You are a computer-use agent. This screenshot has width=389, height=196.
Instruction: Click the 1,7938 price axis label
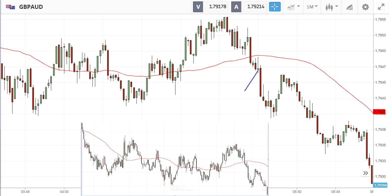click(380, 129)
